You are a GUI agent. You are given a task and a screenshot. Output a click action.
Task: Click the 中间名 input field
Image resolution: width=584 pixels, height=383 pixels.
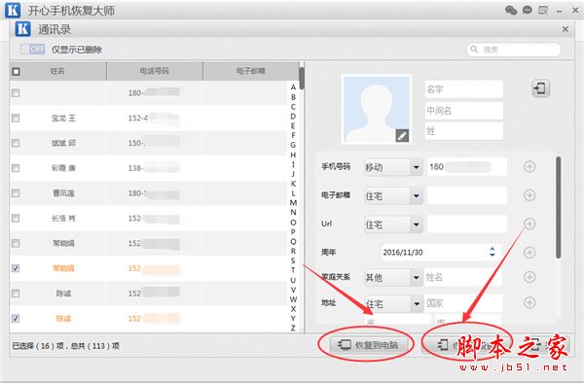pos(463,111)
